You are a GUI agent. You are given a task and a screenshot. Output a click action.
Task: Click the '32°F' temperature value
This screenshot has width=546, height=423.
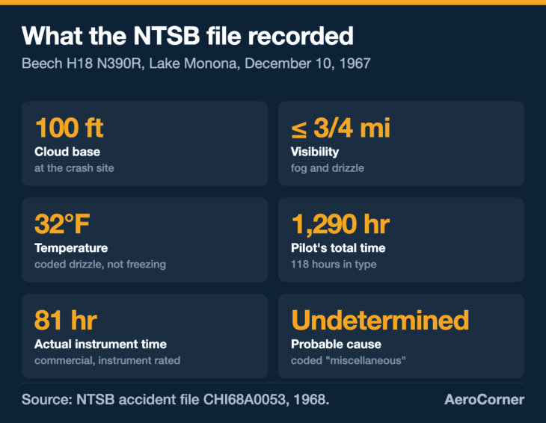click(62, 224)
